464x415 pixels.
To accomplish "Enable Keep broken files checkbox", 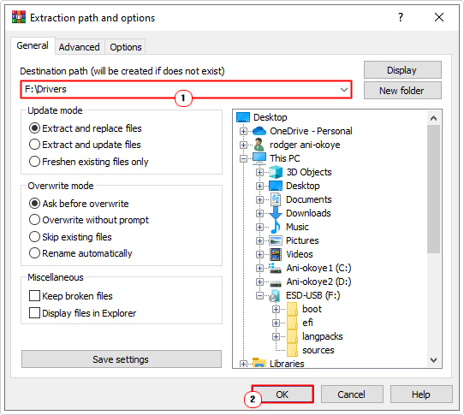I will coord(34,296).
